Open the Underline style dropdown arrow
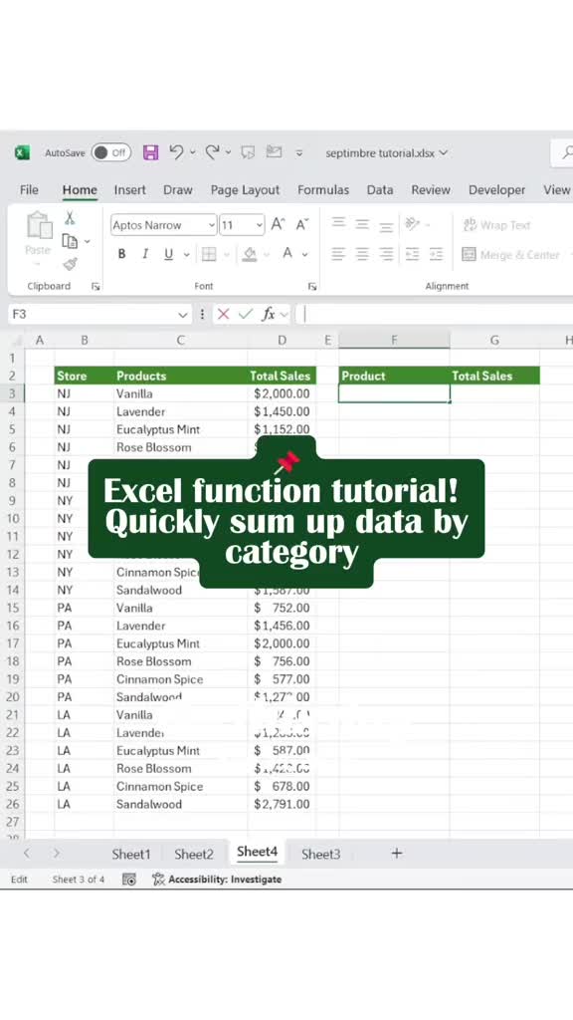 tap(186, 254)
